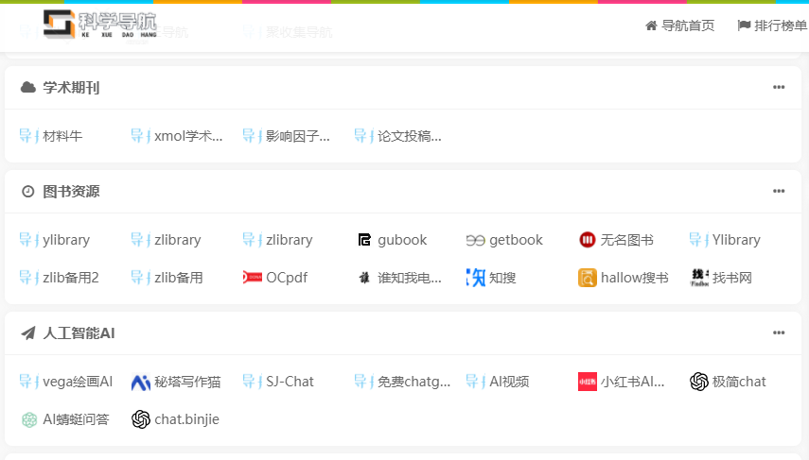Expand the 学术期刊 section's more menu
This screenshot has width=809, height=460.
pos(779,87)
